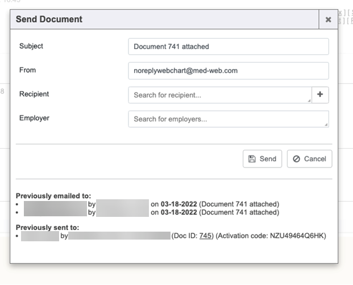Cancel sending the document
Image resolution: width=353 pixels, height=285 pixels.
[309, 159]
